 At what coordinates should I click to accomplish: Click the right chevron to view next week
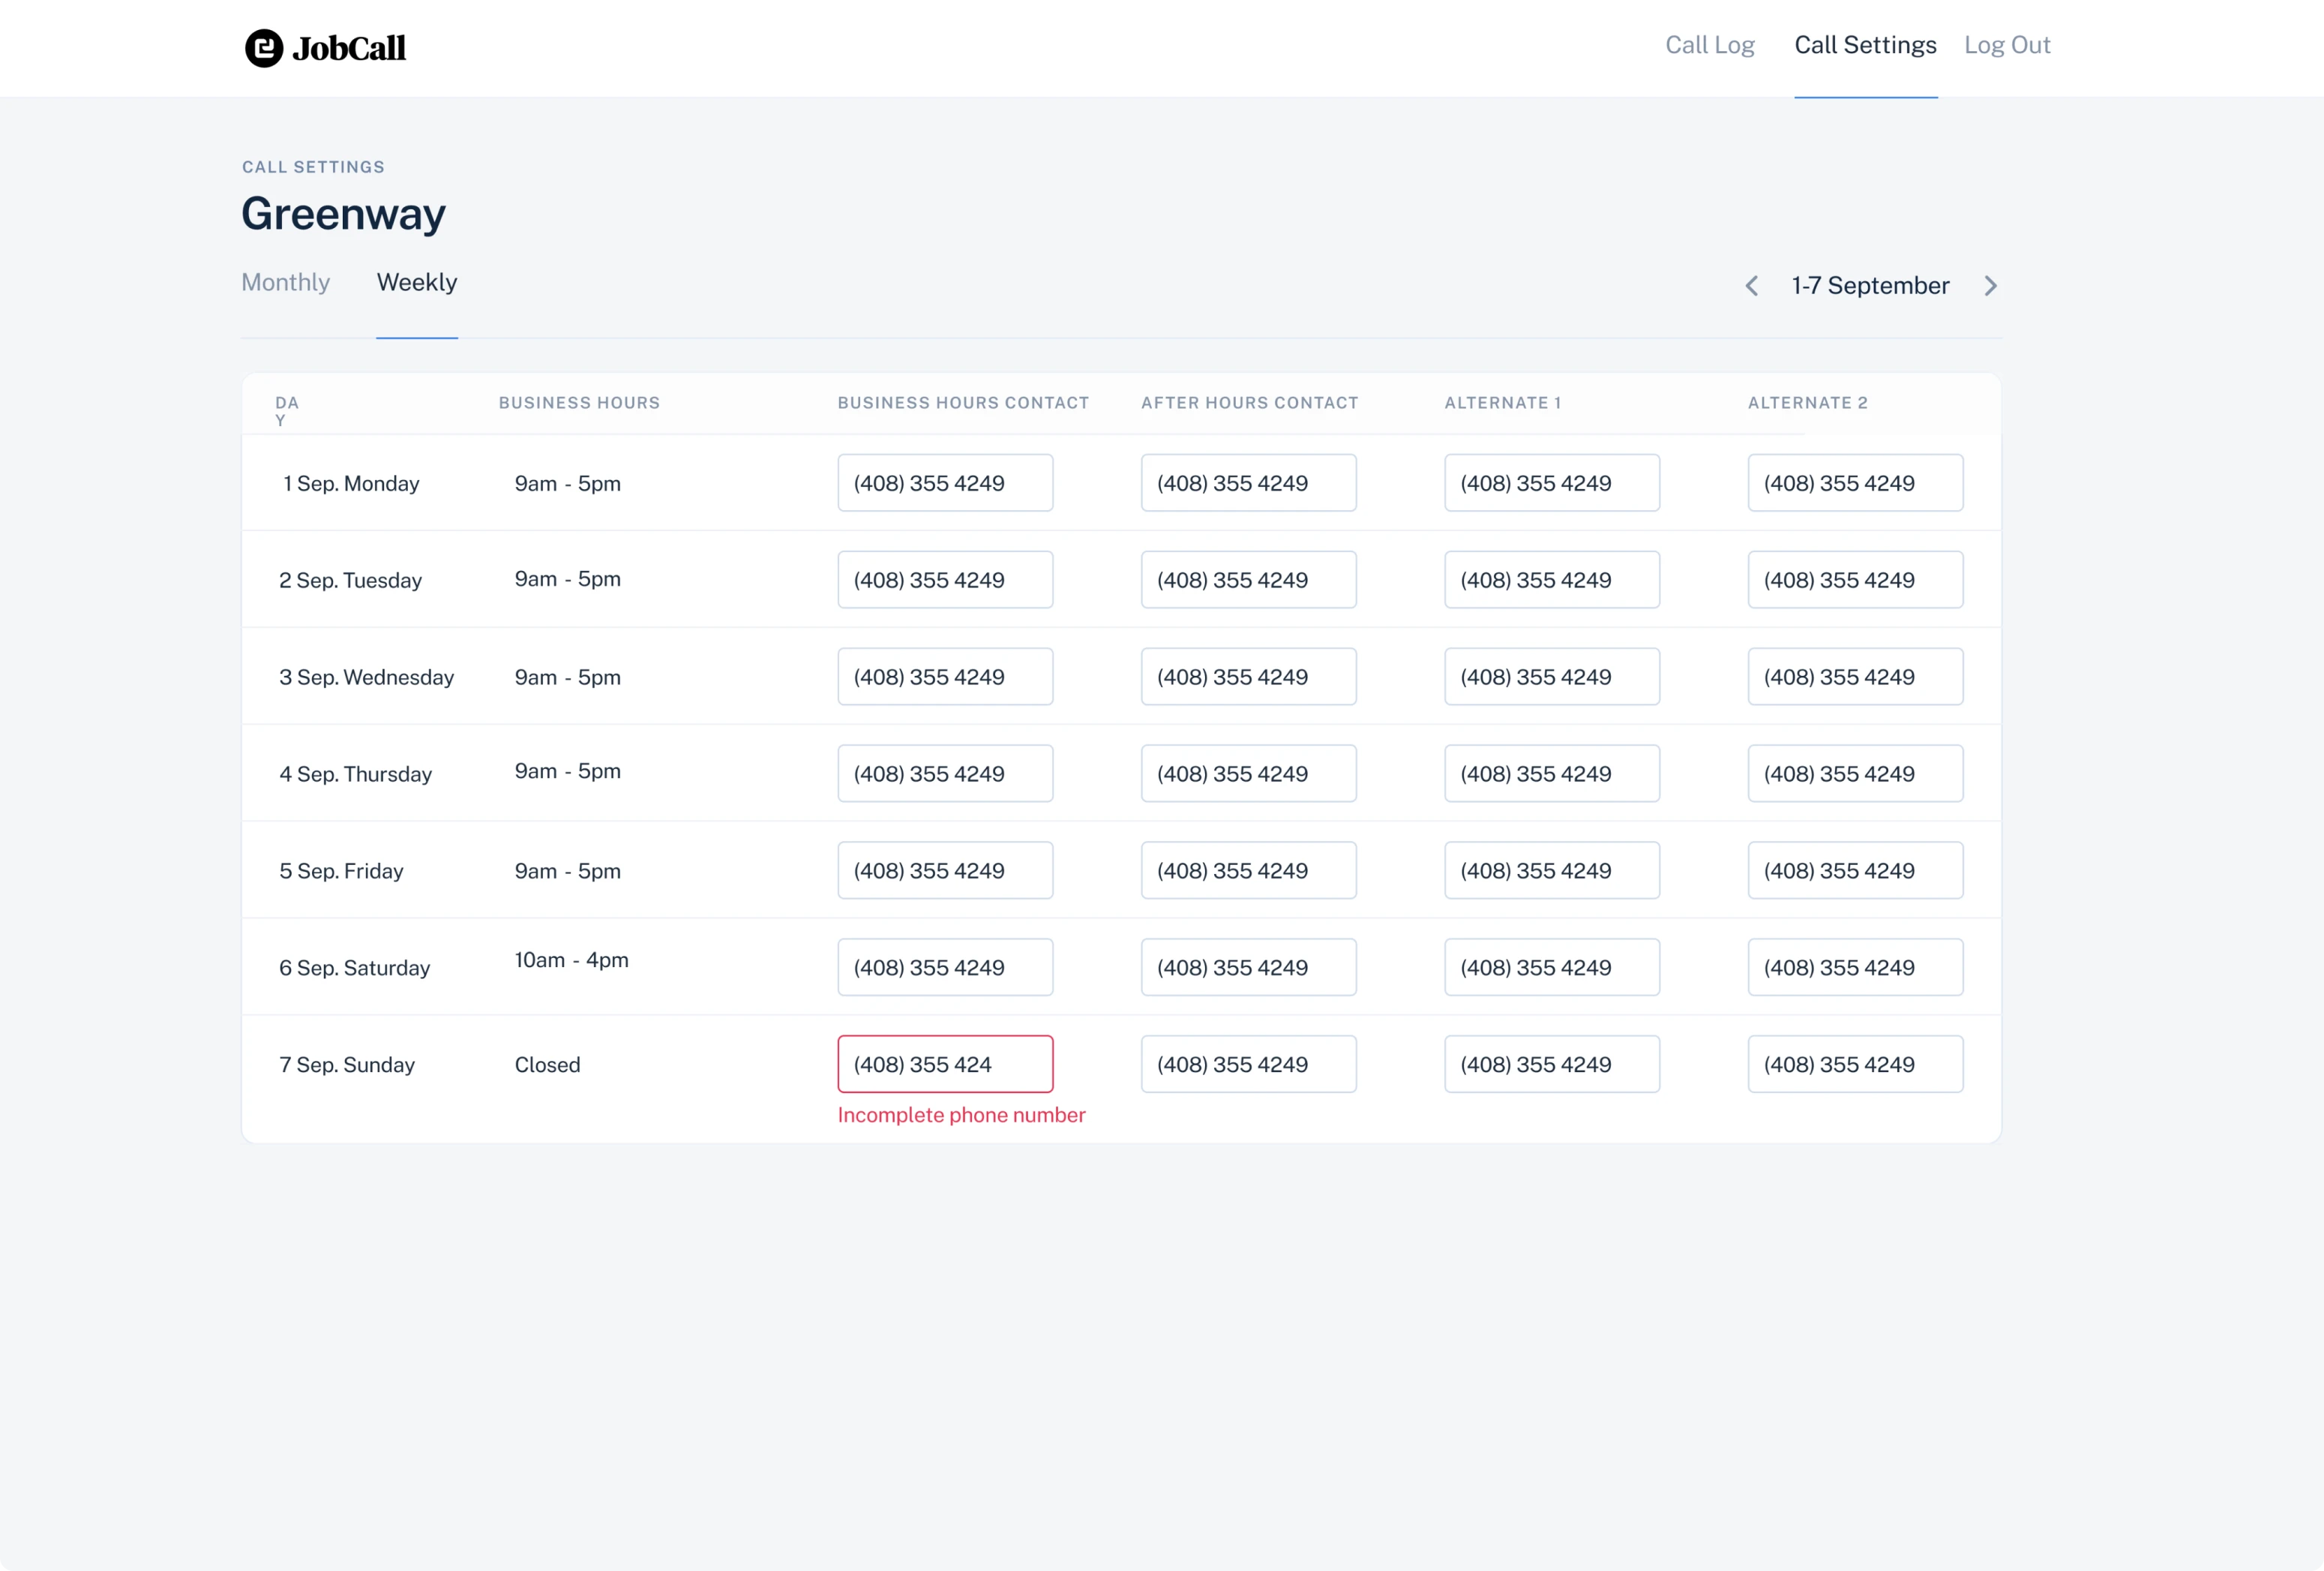coord(1991,285)
